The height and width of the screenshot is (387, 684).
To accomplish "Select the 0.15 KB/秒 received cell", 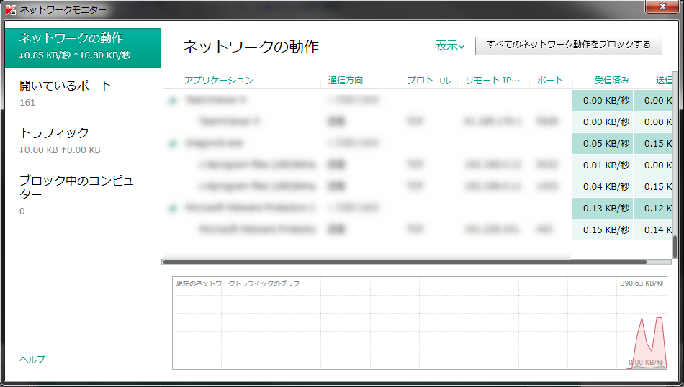I will [603, 229].
